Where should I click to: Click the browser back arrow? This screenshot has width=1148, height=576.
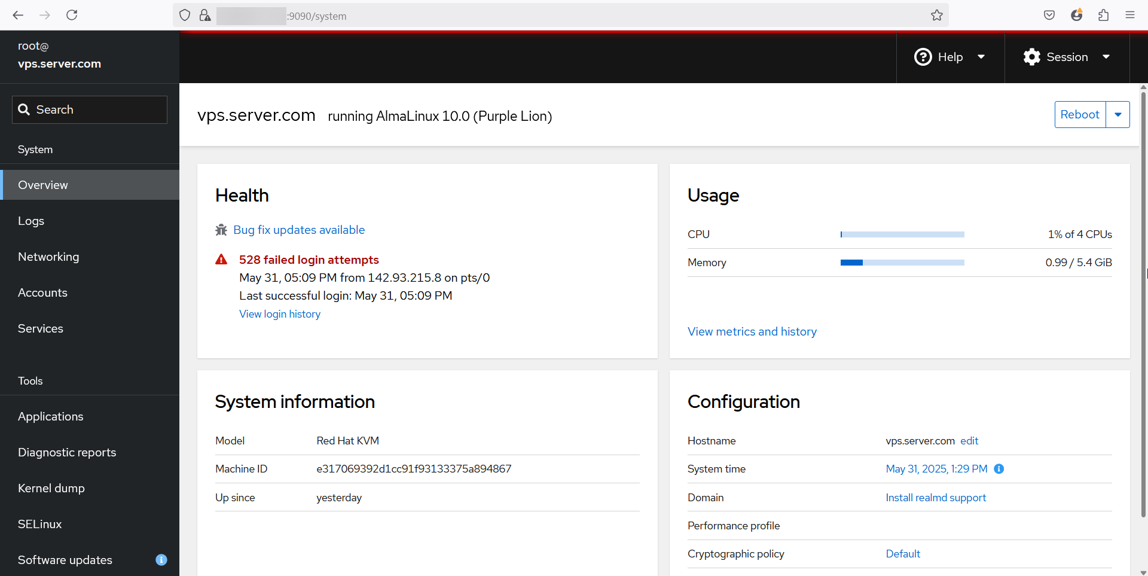pos(18,16)
